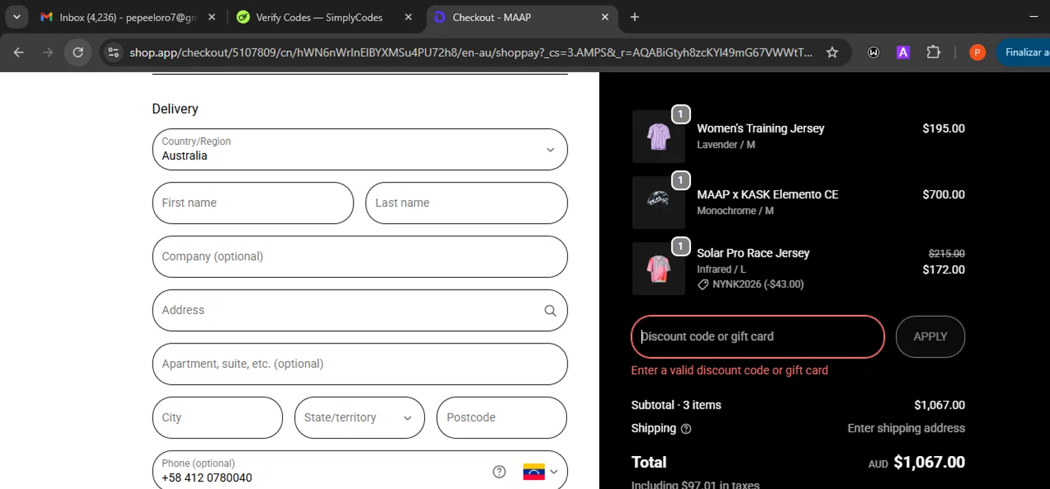The image size is (1050, 489).
Task: Open the purple A extension icon
Action: (x=903, y=52)
